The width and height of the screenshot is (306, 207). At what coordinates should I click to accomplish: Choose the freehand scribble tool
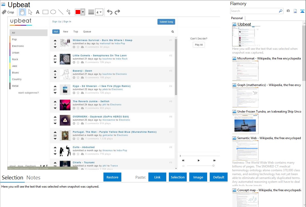point(68,12)
